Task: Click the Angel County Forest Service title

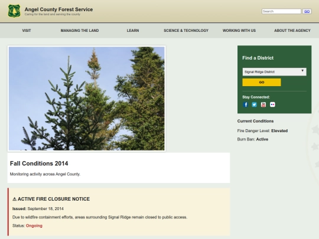Action: pos(58,9)
